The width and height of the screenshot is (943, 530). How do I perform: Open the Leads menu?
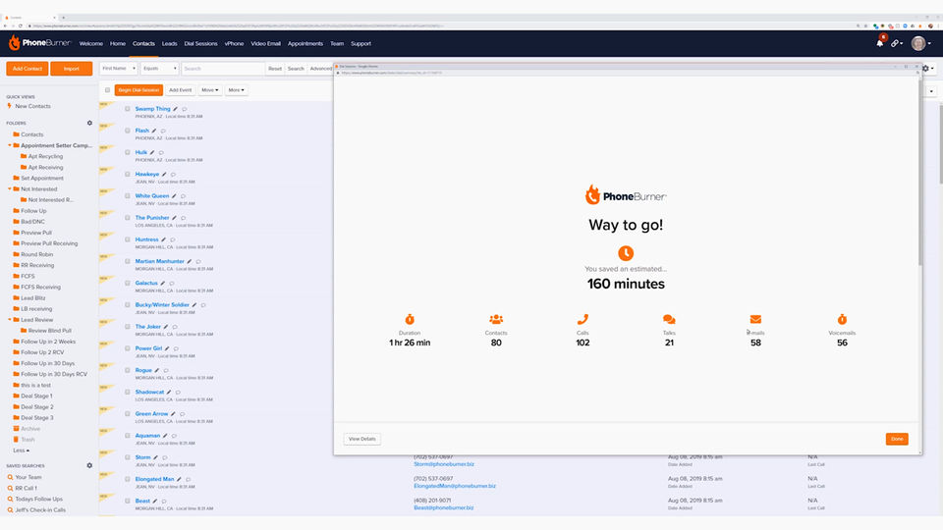[x=170, y=44]
